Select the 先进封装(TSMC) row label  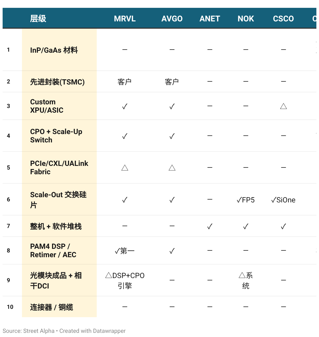coord(57,82)
